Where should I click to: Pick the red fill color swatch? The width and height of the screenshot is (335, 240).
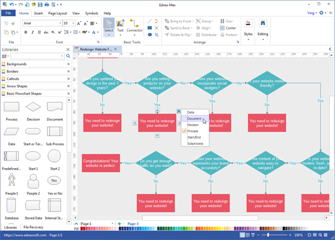82,228
